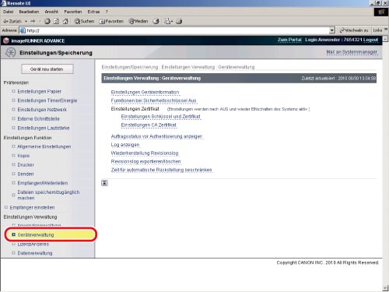Click the Einstellungen/Speicherung gear icon
Image resolution: width=389 pixels, height=292 pixels.
10,52
